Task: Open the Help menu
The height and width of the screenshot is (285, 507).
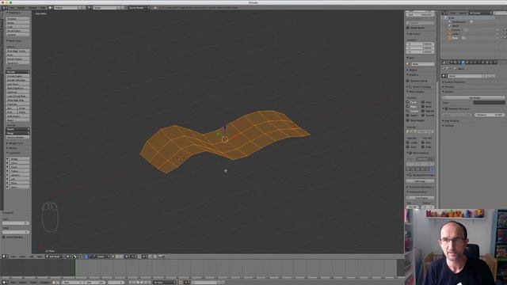Action: 43,7
